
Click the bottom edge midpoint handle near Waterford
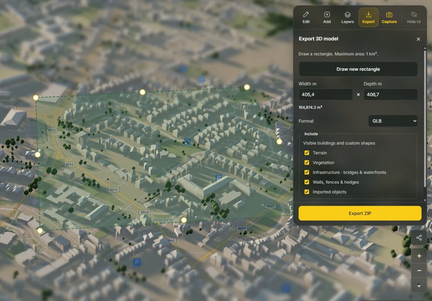184,220
